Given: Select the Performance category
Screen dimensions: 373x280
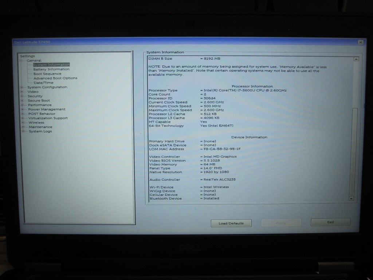Looking at the screenshot, I should (x=40, y=105).
